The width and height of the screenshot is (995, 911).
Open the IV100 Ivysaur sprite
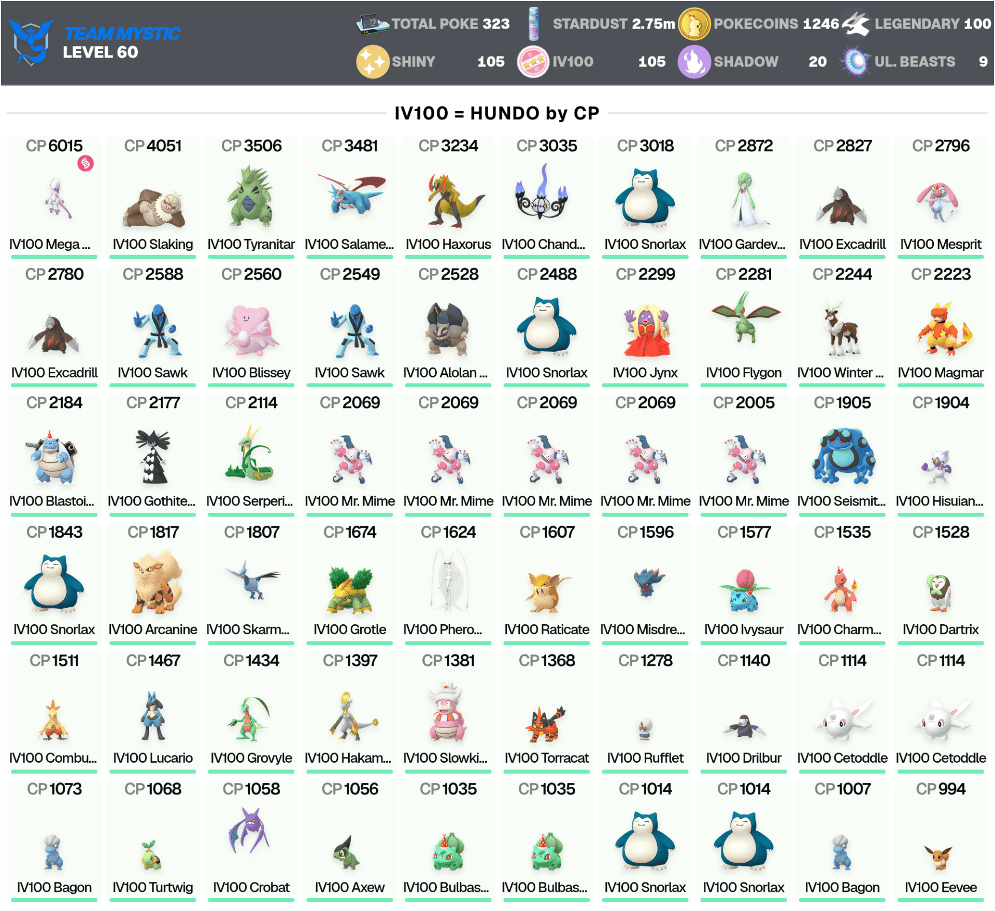(744, 591)
